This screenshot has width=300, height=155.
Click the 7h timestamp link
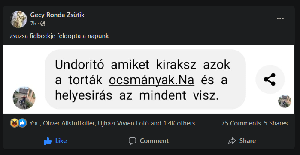point(33,24)
